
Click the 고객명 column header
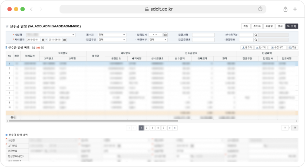[72, 59]
